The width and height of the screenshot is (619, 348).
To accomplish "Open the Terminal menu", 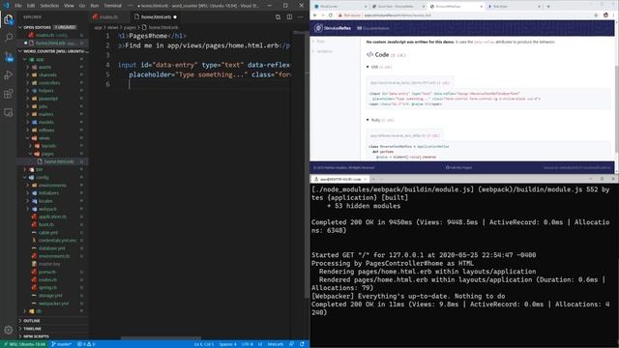I will point(113,6).
